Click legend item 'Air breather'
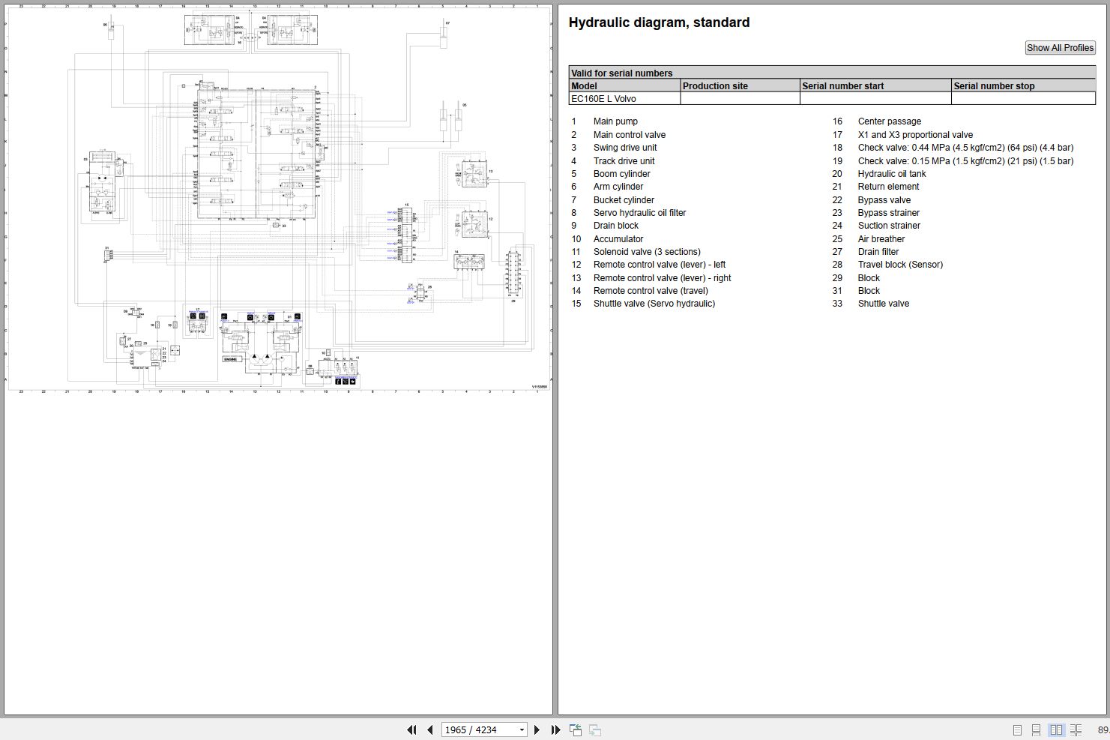The image size is (1110, 740). [881, 239]
